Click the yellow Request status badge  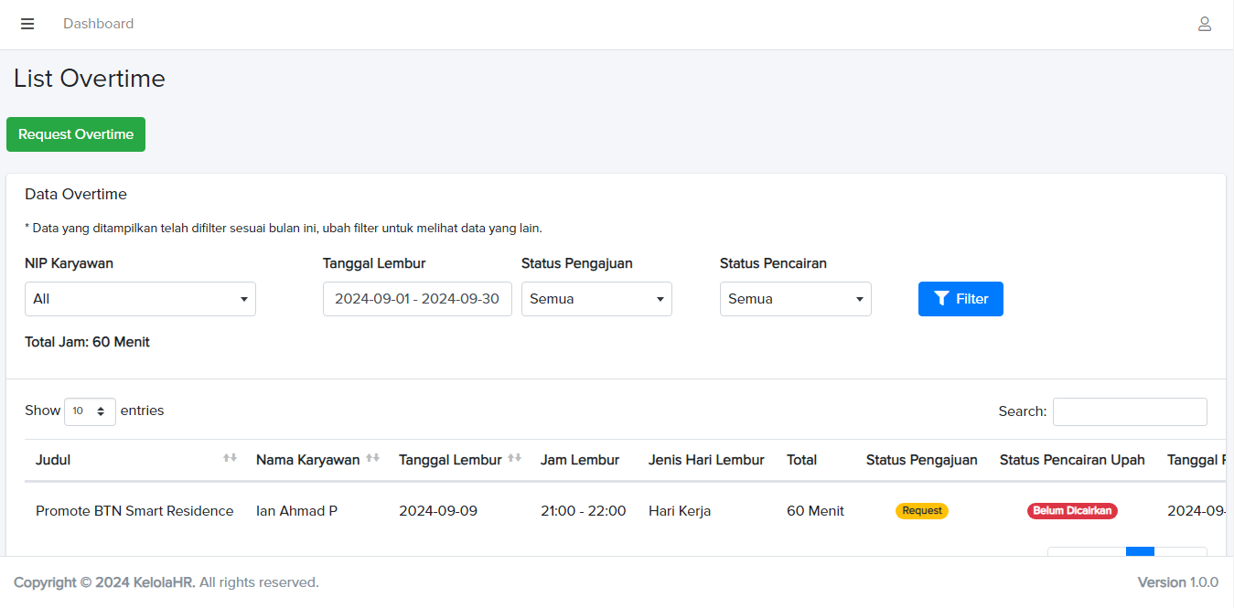tap(921, 511)
